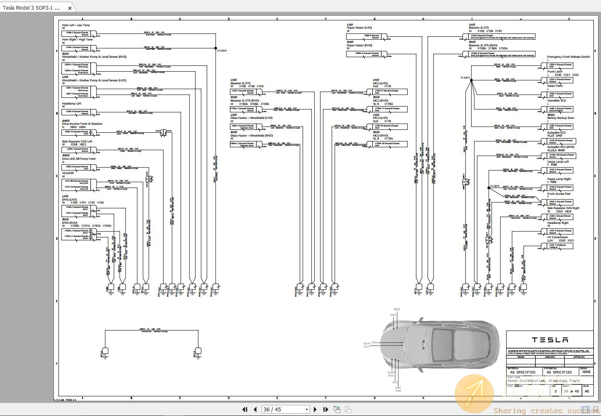
Task: Click the 'HV Compressor' label
Action: [557, 237]
